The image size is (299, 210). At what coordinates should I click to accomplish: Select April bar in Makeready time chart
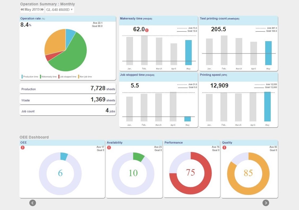tap(174, 54)
